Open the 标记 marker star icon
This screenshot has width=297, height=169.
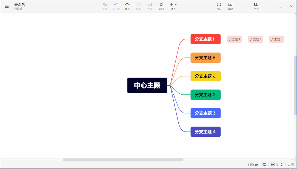(161, 5)
